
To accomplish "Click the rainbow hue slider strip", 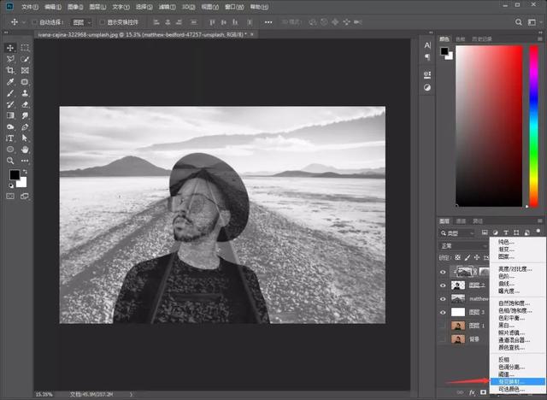I will coord(533,126).
